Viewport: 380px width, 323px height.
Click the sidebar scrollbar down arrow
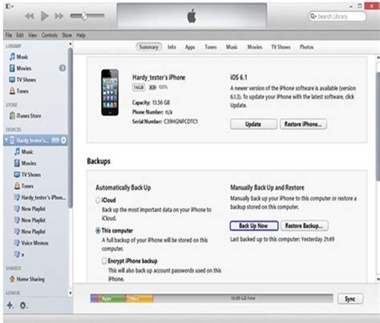pos(71,293)
